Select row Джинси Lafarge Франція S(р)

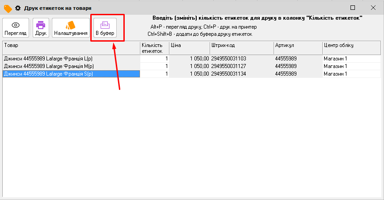point(72,74)
